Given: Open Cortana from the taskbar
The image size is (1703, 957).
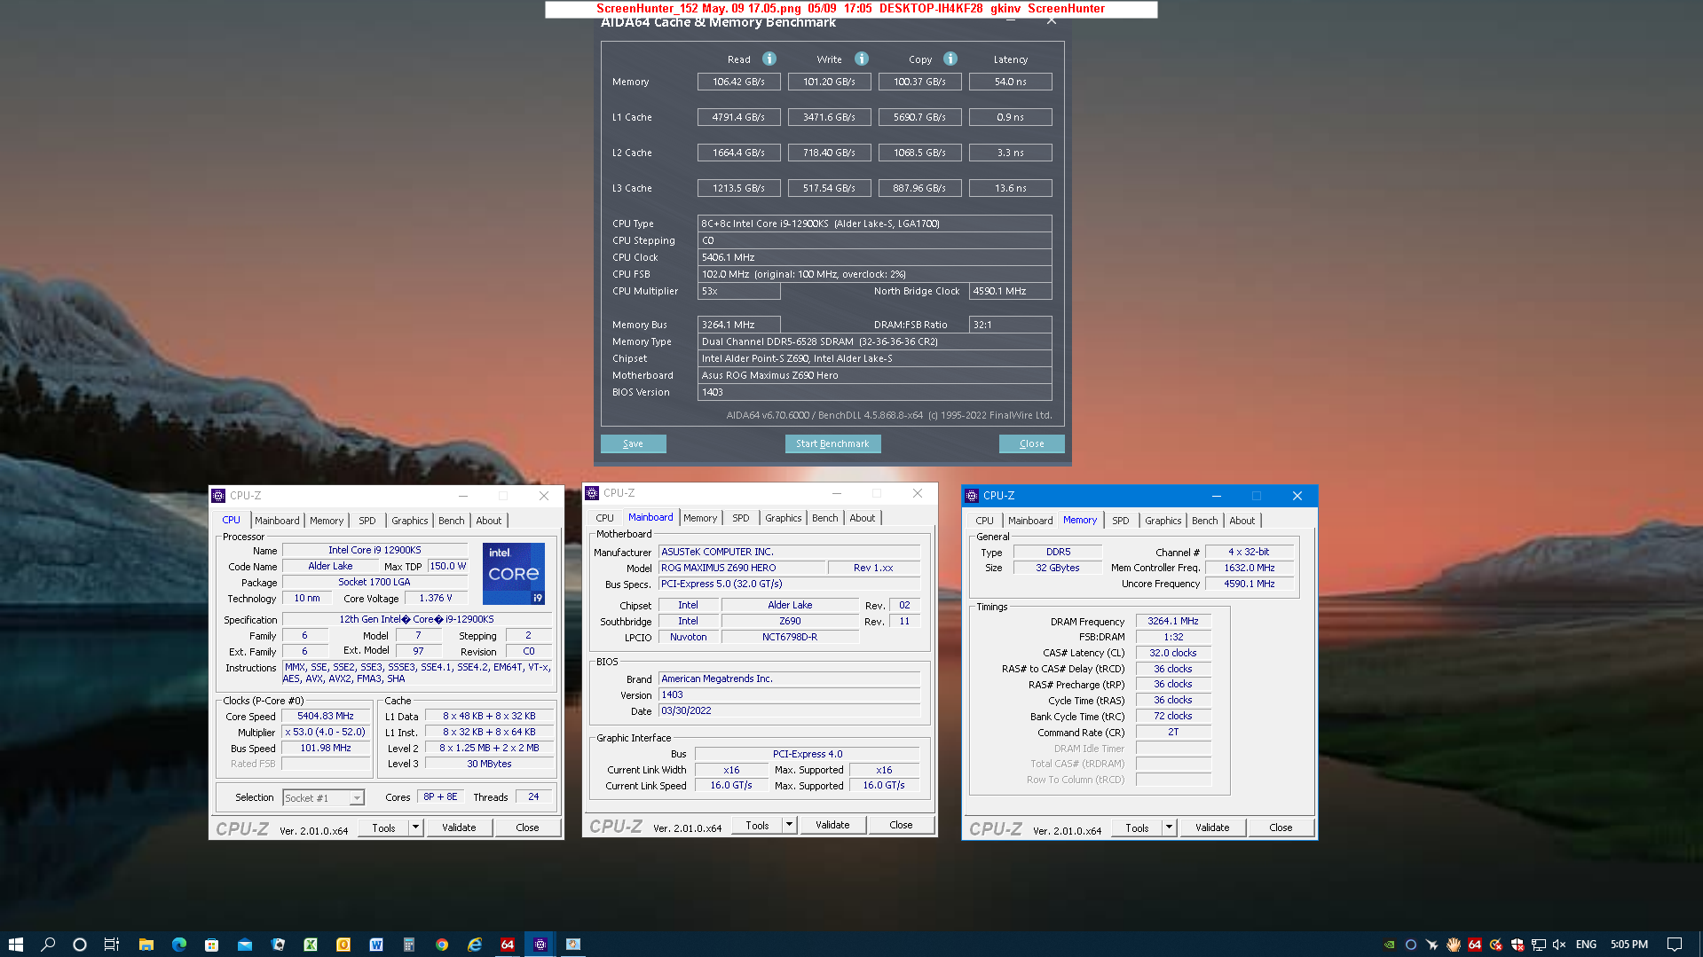Looking at the screenshot, I should click(x=80, y=945).
